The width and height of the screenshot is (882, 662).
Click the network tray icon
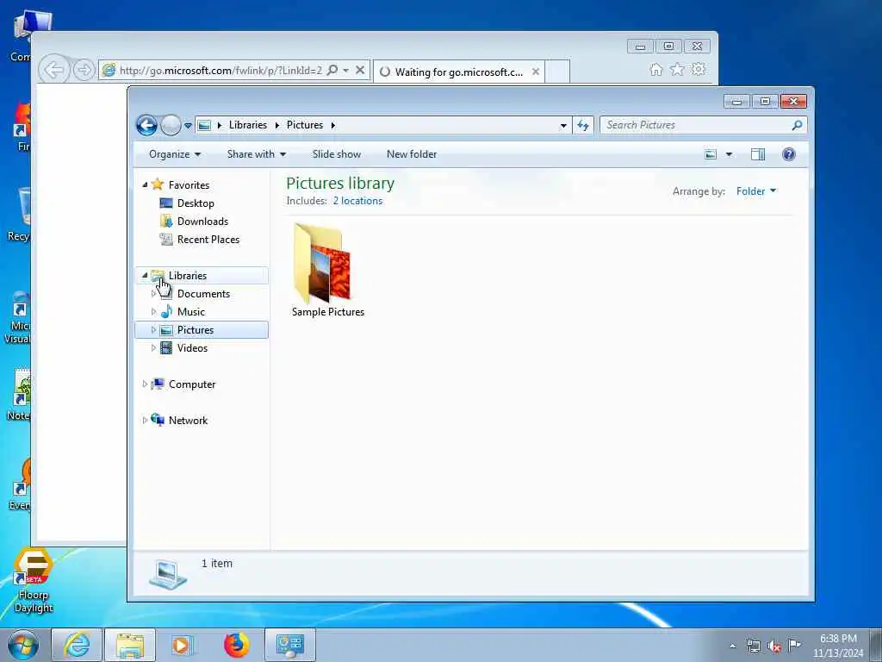pyautogui.click(x=753, y=646)
